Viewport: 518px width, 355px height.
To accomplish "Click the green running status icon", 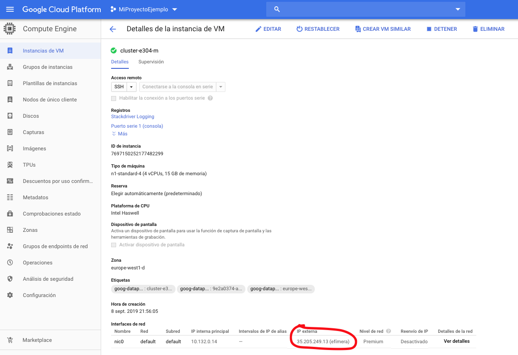I will click(114, 50).
